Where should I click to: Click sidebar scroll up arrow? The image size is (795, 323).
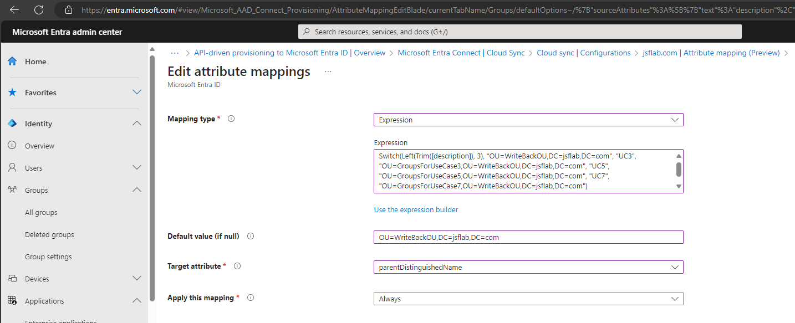(152, 50)
